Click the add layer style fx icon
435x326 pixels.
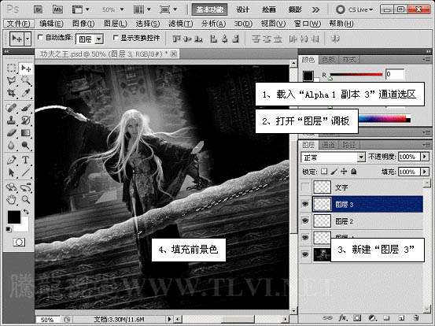(x=343, y=317)
